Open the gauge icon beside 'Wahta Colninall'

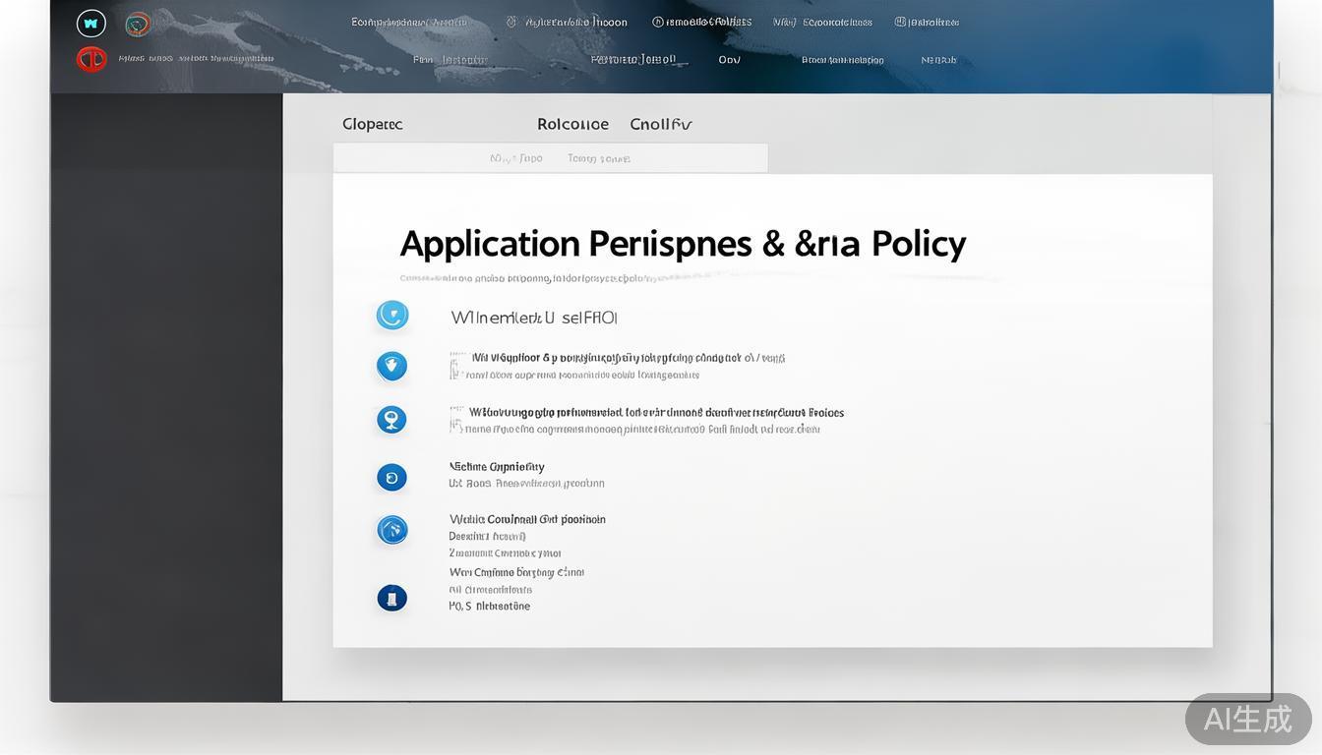391,530
